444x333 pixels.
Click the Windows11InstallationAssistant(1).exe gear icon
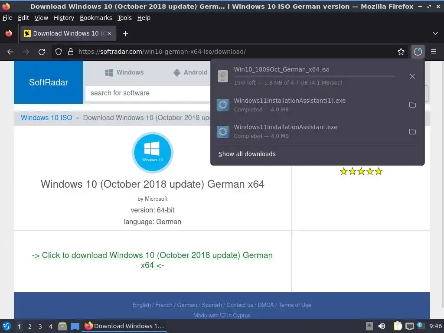(223, 105)
